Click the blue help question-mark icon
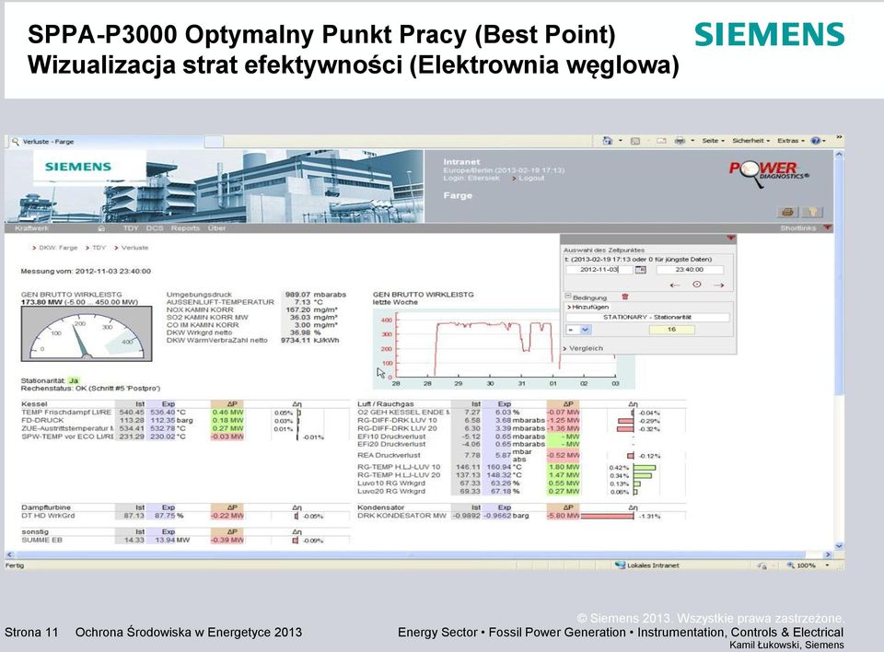The height and width of the screenshot is (652, 884). pos(815,141)
